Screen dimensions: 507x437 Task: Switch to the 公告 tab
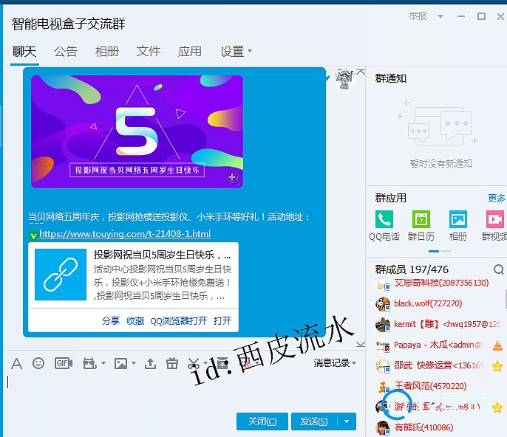pyautogui.click(x=66, y=52)
